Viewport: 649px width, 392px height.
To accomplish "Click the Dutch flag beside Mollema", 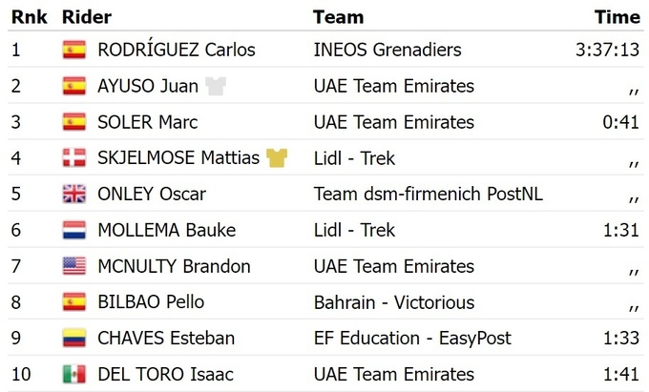I will (73, 231).
